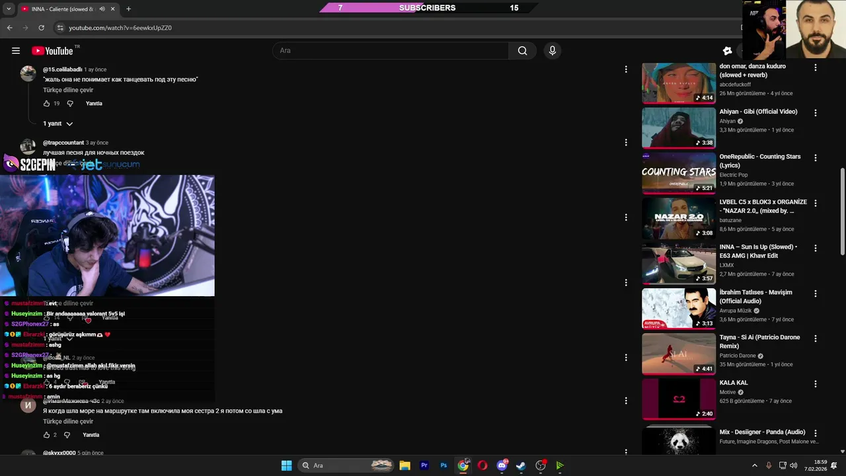Open a new tab with the plus button
Screen dimensions: 846x476
128,9
